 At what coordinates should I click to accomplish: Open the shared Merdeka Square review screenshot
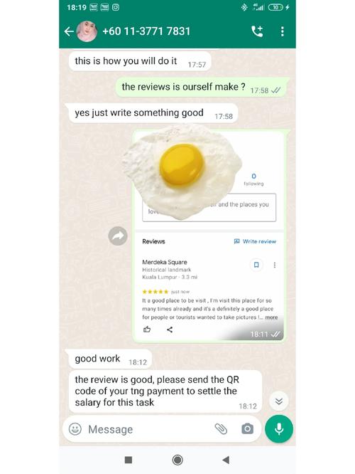click(x=209, y=236)
